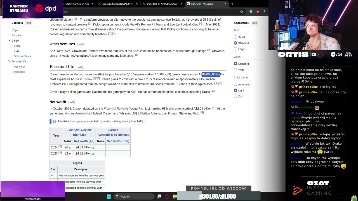Click the info icon in incomplete list notice
358x201 pixels.
(x=55, y=121)
